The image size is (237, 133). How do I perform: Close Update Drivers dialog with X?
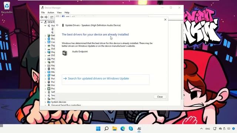(x=165, y=20)
